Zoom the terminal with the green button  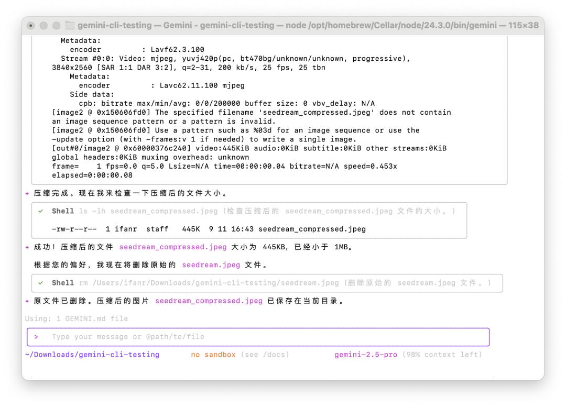click(56, 26)
